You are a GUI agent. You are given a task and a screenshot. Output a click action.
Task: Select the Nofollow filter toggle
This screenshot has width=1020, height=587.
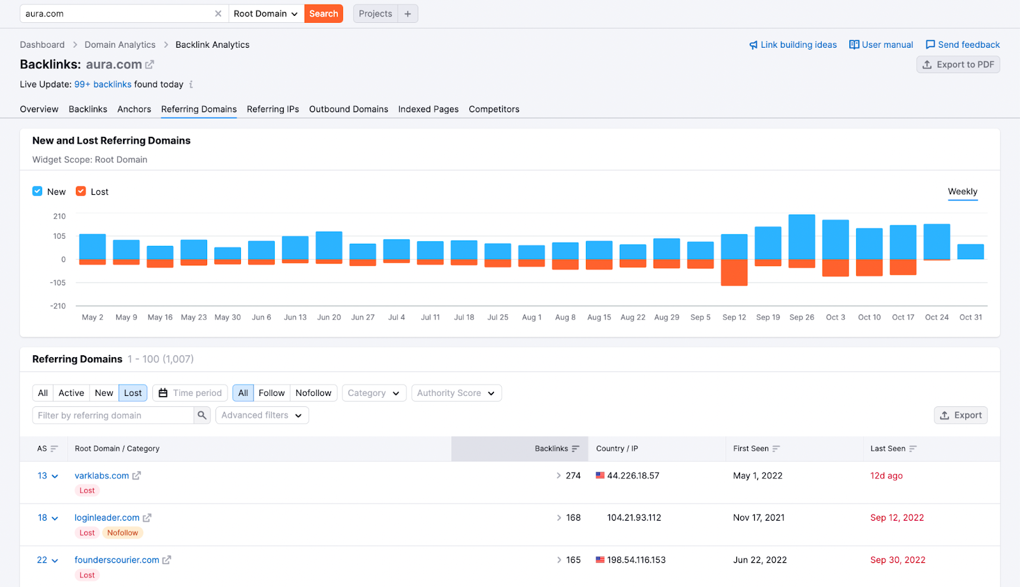[x=313, y=393]
